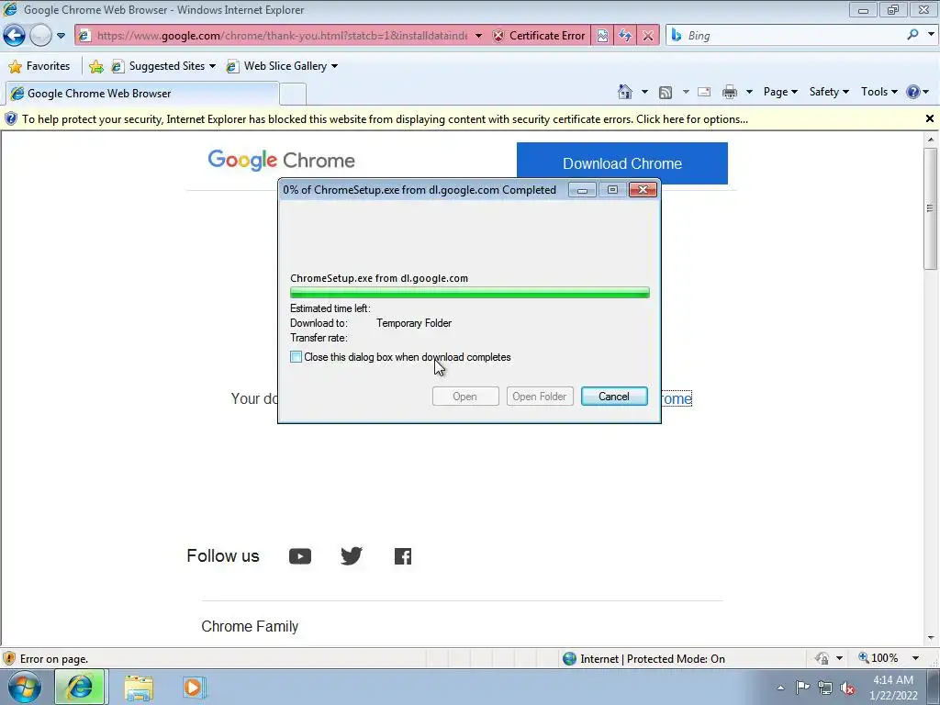Viewport: 940px width, 705px height.
Task: Click the Open button in download dialog
Action: coord(465,397)
